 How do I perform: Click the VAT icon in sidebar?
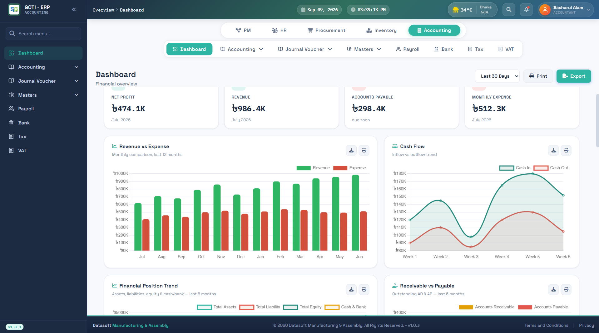click(x=11, y=151)
